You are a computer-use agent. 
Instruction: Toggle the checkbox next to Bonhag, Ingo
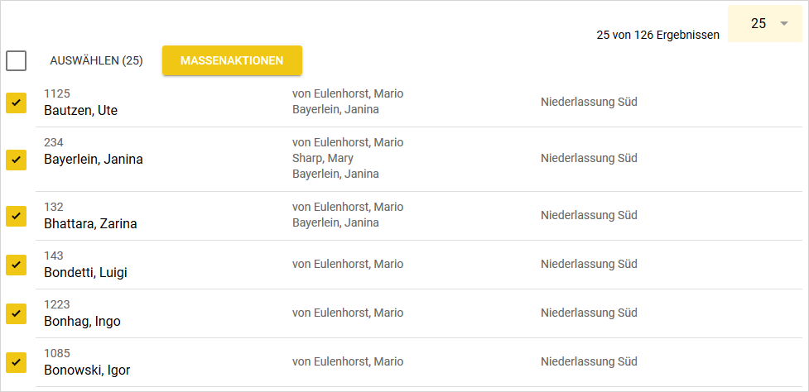tap(17, 313)
